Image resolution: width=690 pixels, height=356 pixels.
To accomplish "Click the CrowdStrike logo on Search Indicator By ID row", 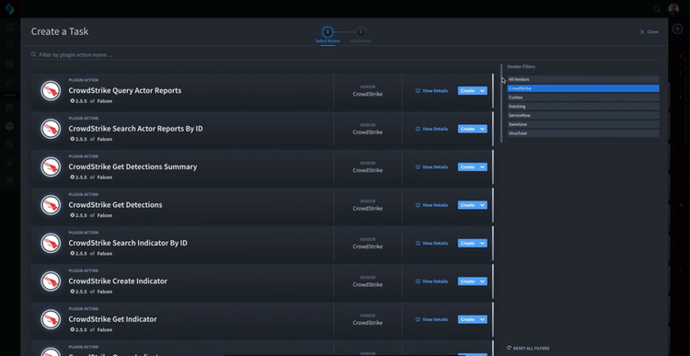I will point(51,244).
